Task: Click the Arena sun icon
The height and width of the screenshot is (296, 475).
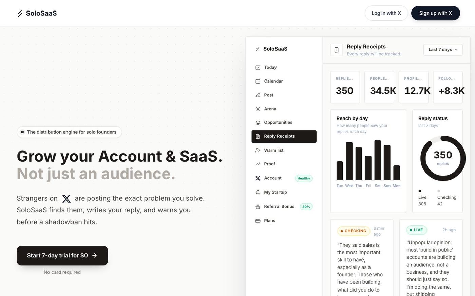Action: click(258, 109)
